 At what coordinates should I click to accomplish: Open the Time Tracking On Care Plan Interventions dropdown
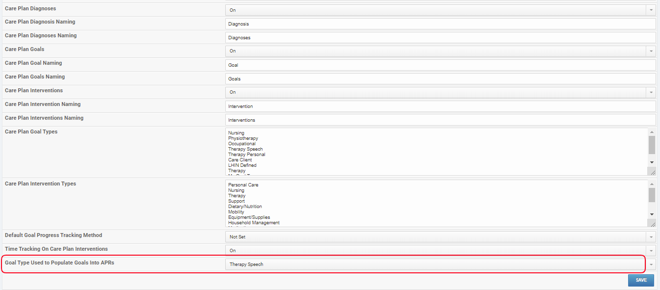(x=651, y=250)
